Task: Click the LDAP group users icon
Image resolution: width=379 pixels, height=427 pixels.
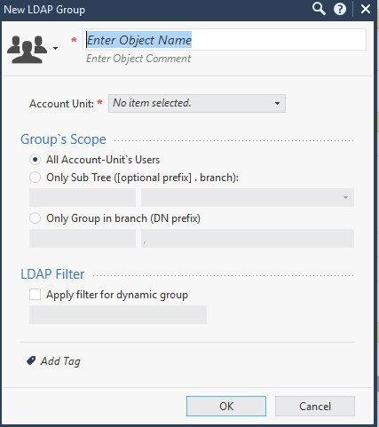Action: [27, 49]
